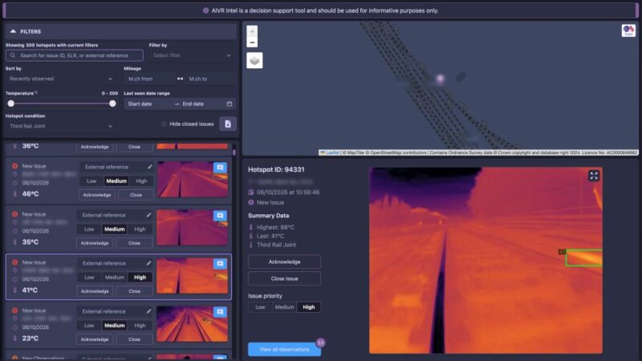Image resolution: width=642 pixels, height=361 pixels.
Task: Click the info icon in top banner
Action: [205, 10]
